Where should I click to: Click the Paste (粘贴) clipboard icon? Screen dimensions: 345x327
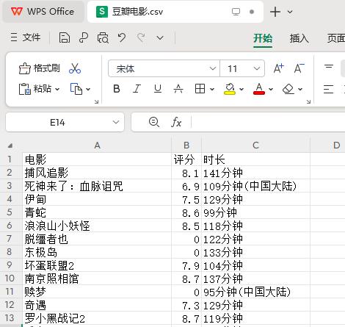[x=25, y=89]
